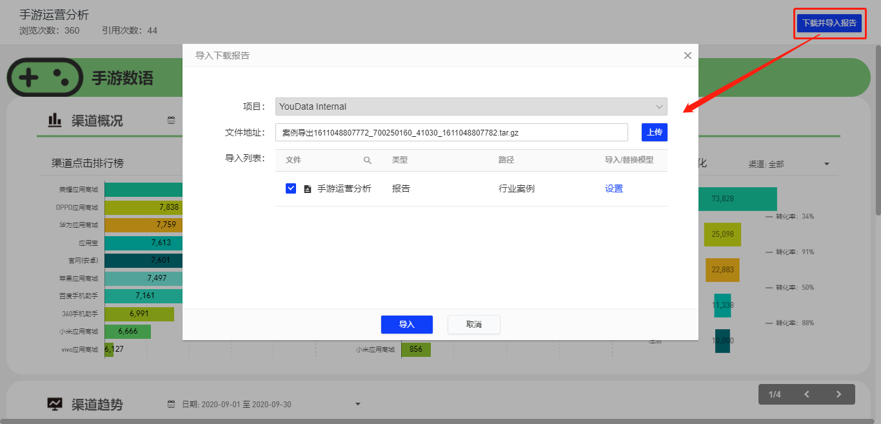This screenshot has width=881, height=424.
Task: Click calendar icon in 渠道趋势 date filter
Action: pos(171,405)
